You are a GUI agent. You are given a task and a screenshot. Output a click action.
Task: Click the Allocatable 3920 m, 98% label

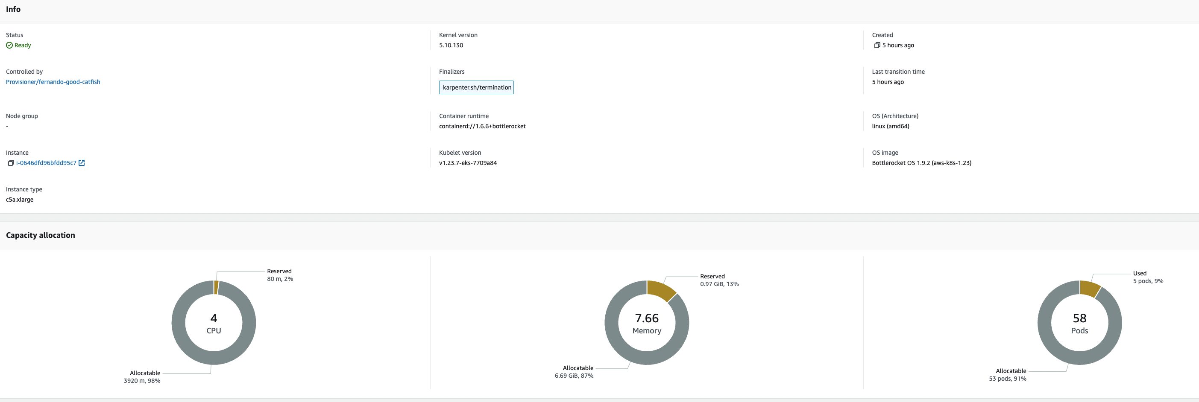coord(141,376)
